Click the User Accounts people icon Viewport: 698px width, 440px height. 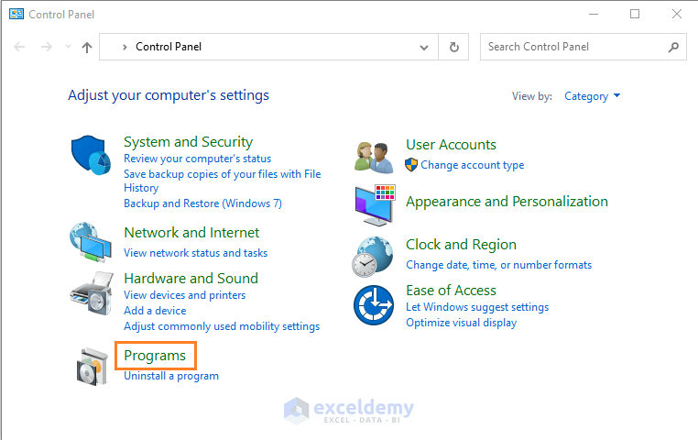click(375, 155)
